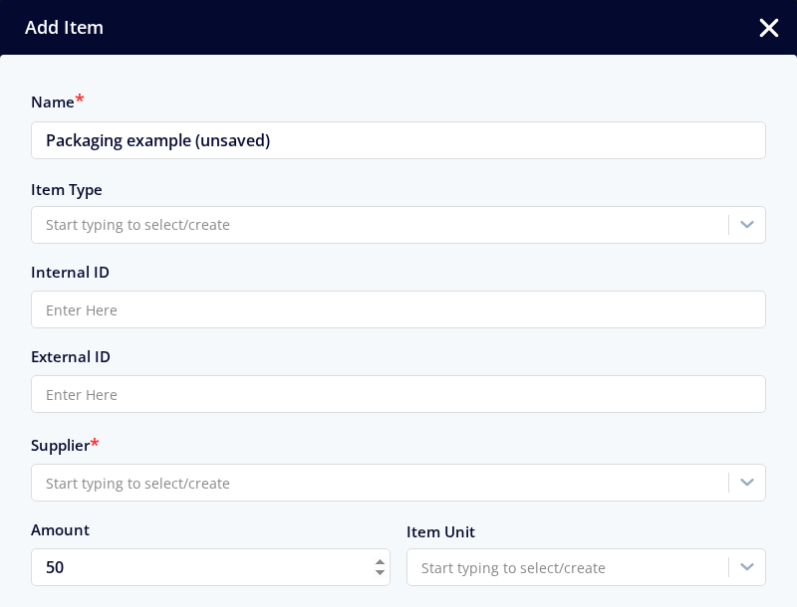Focus the Internal ID field
This screenshot has height=607, width=797.
click(x=398, y=309)
